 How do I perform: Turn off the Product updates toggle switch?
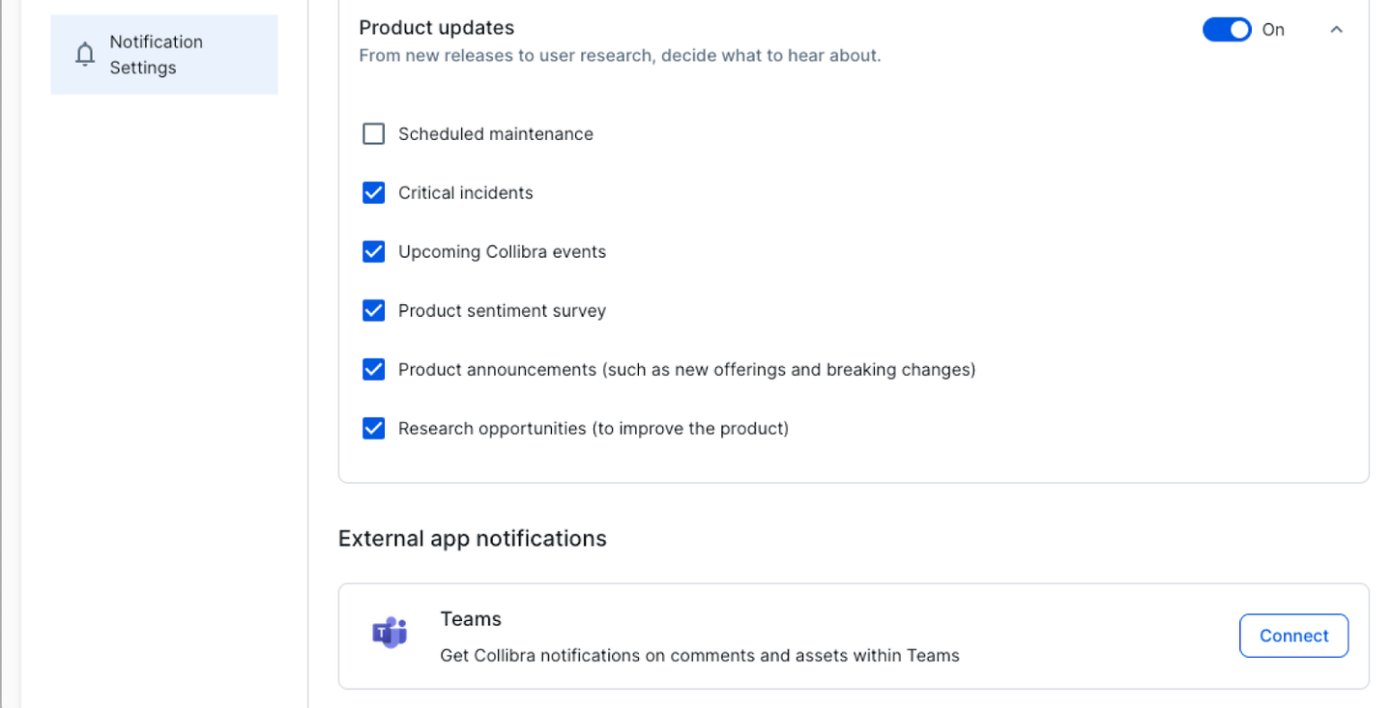tap(1227, 30)
